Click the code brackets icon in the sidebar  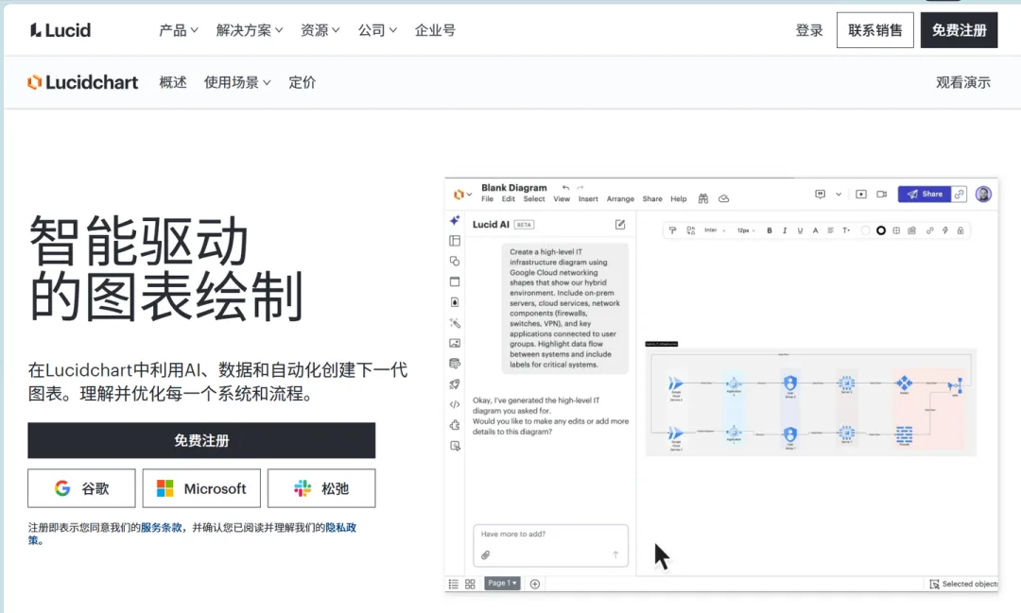point(455,404)
